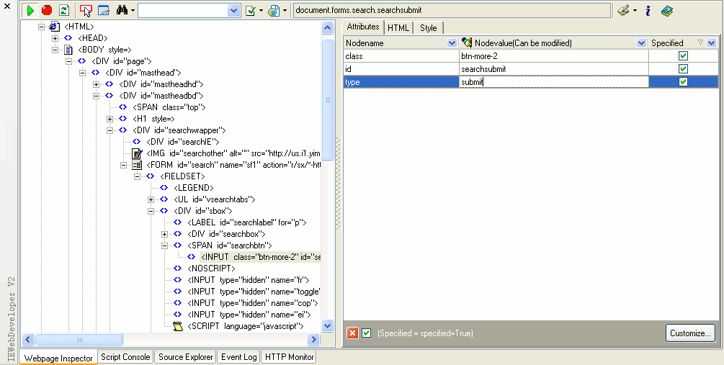Activate the select element by click tool
724x365 pixels.
click(86, 11)
